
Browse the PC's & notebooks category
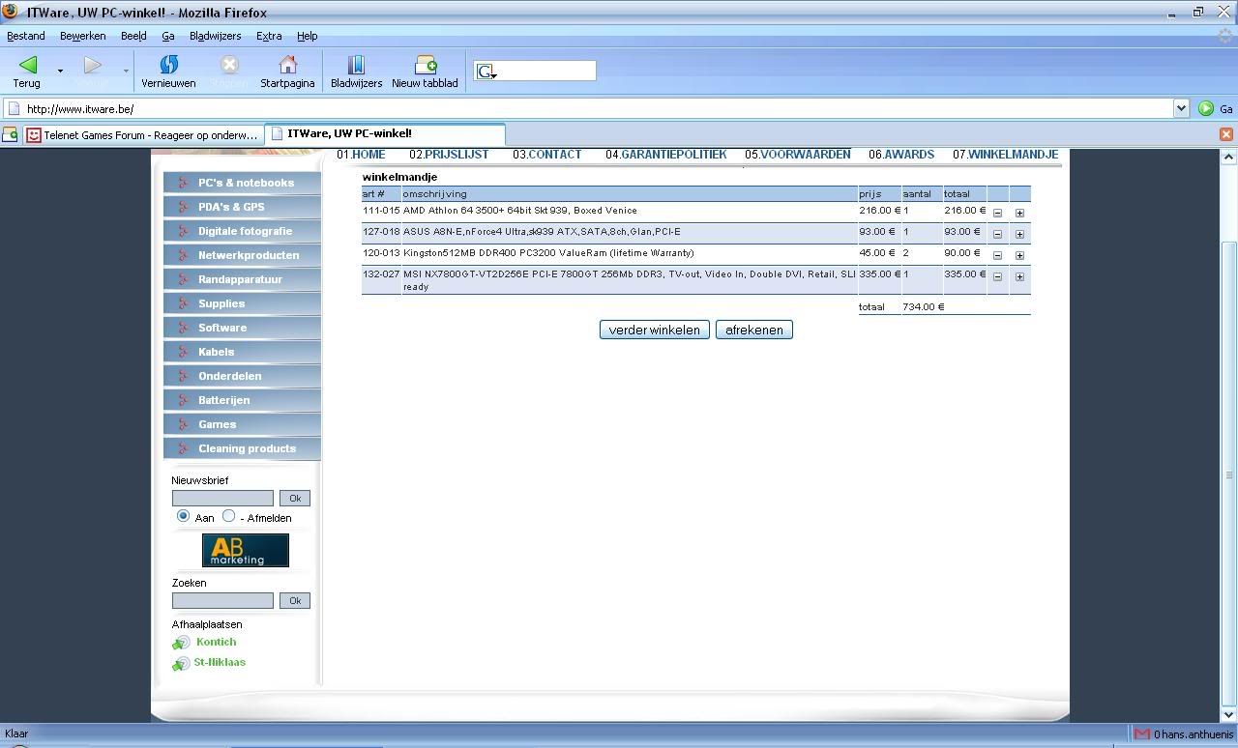[x=242, y=183]
